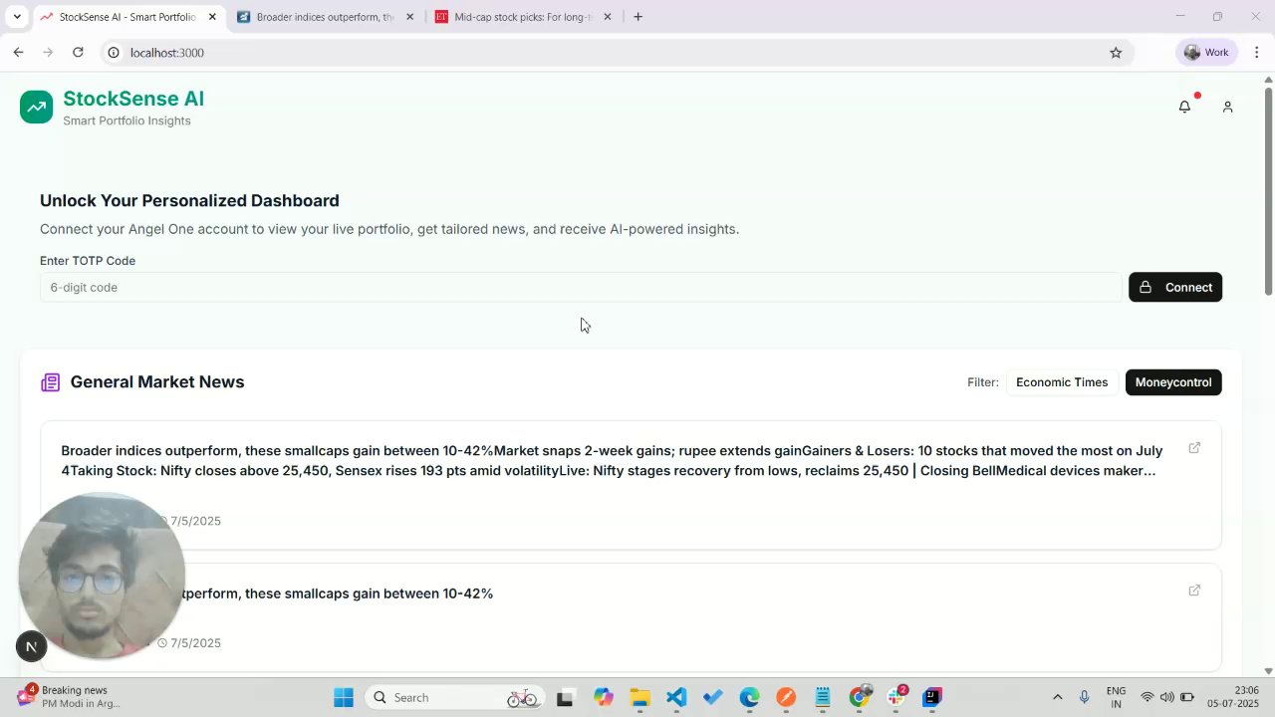Click the Connect button
This screenshot has width=1275, height=717.
(x=1175, y=287)
